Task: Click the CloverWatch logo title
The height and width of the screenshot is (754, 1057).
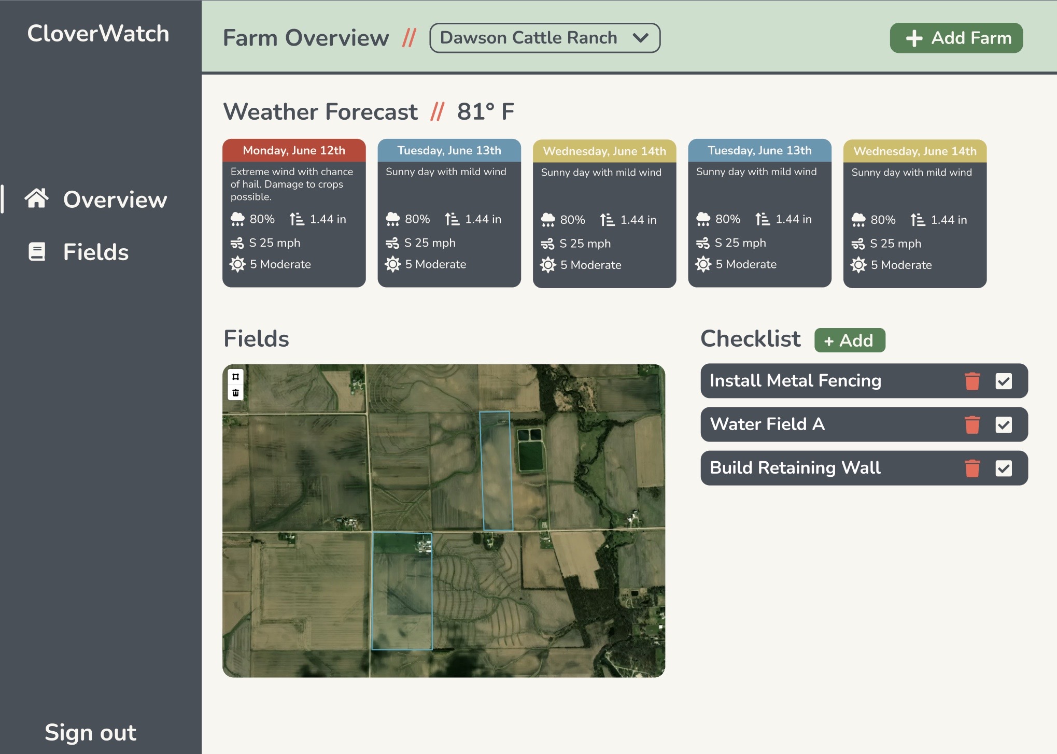Action: pyautogui.click(x=98, y=34)
